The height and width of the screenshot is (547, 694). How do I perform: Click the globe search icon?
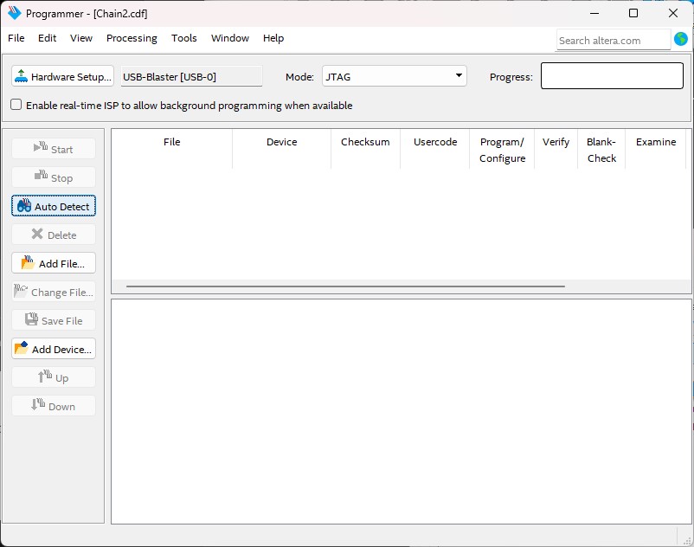pyautogui.click(x=681, y=40)
